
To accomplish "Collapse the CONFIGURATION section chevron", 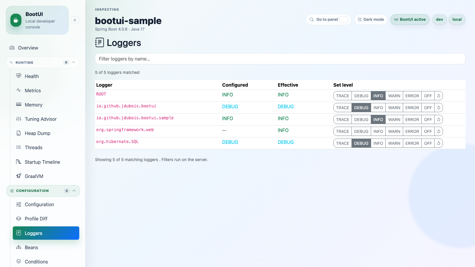I will pos(74,191).
